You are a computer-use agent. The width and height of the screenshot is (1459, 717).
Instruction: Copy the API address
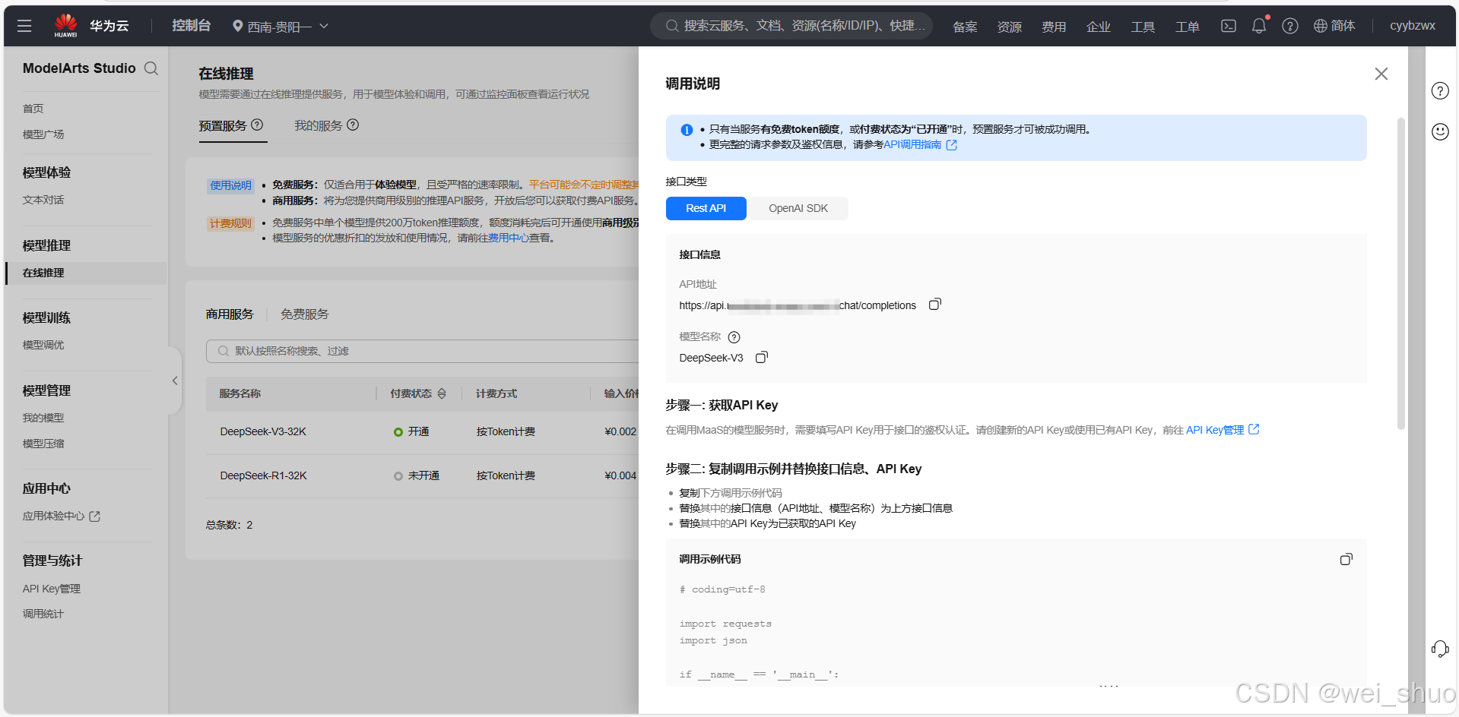click(935, 305)
